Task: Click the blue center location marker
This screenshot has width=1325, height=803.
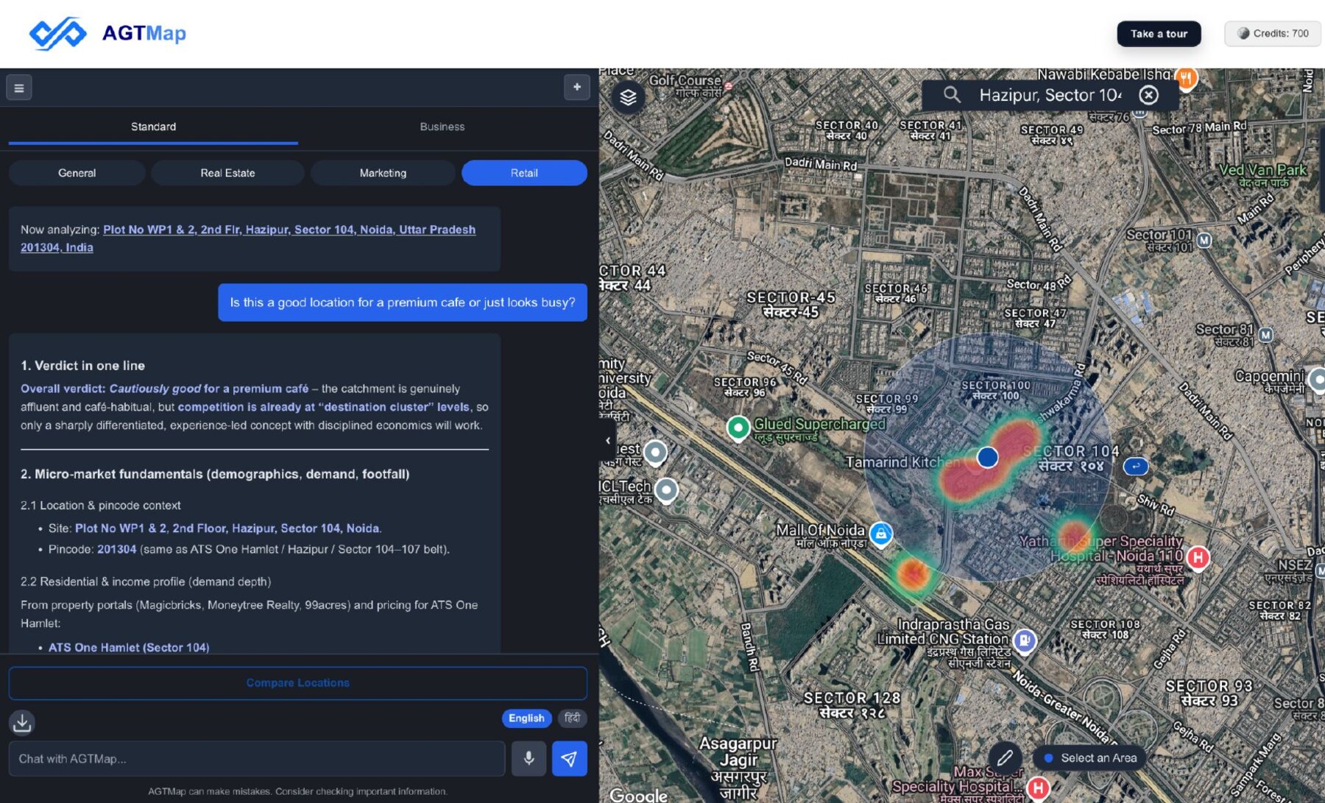Action: (987, 457)
